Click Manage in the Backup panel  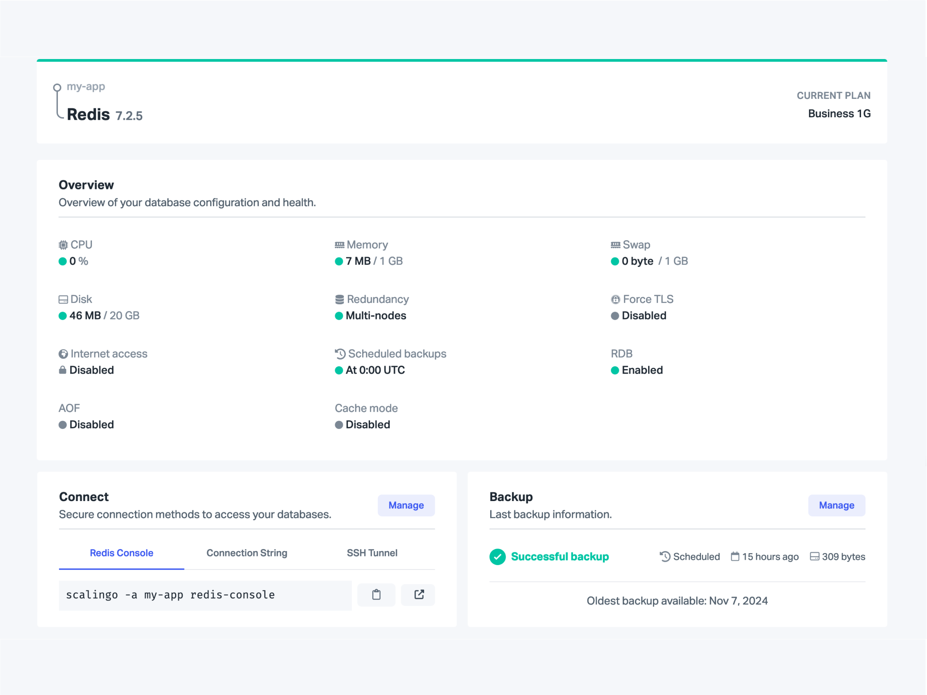click(x=836, y=505)
